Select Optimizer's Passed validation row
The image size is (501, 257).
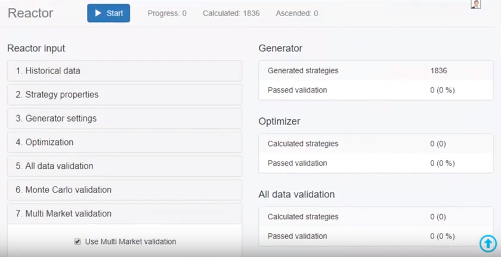[376, 163]
